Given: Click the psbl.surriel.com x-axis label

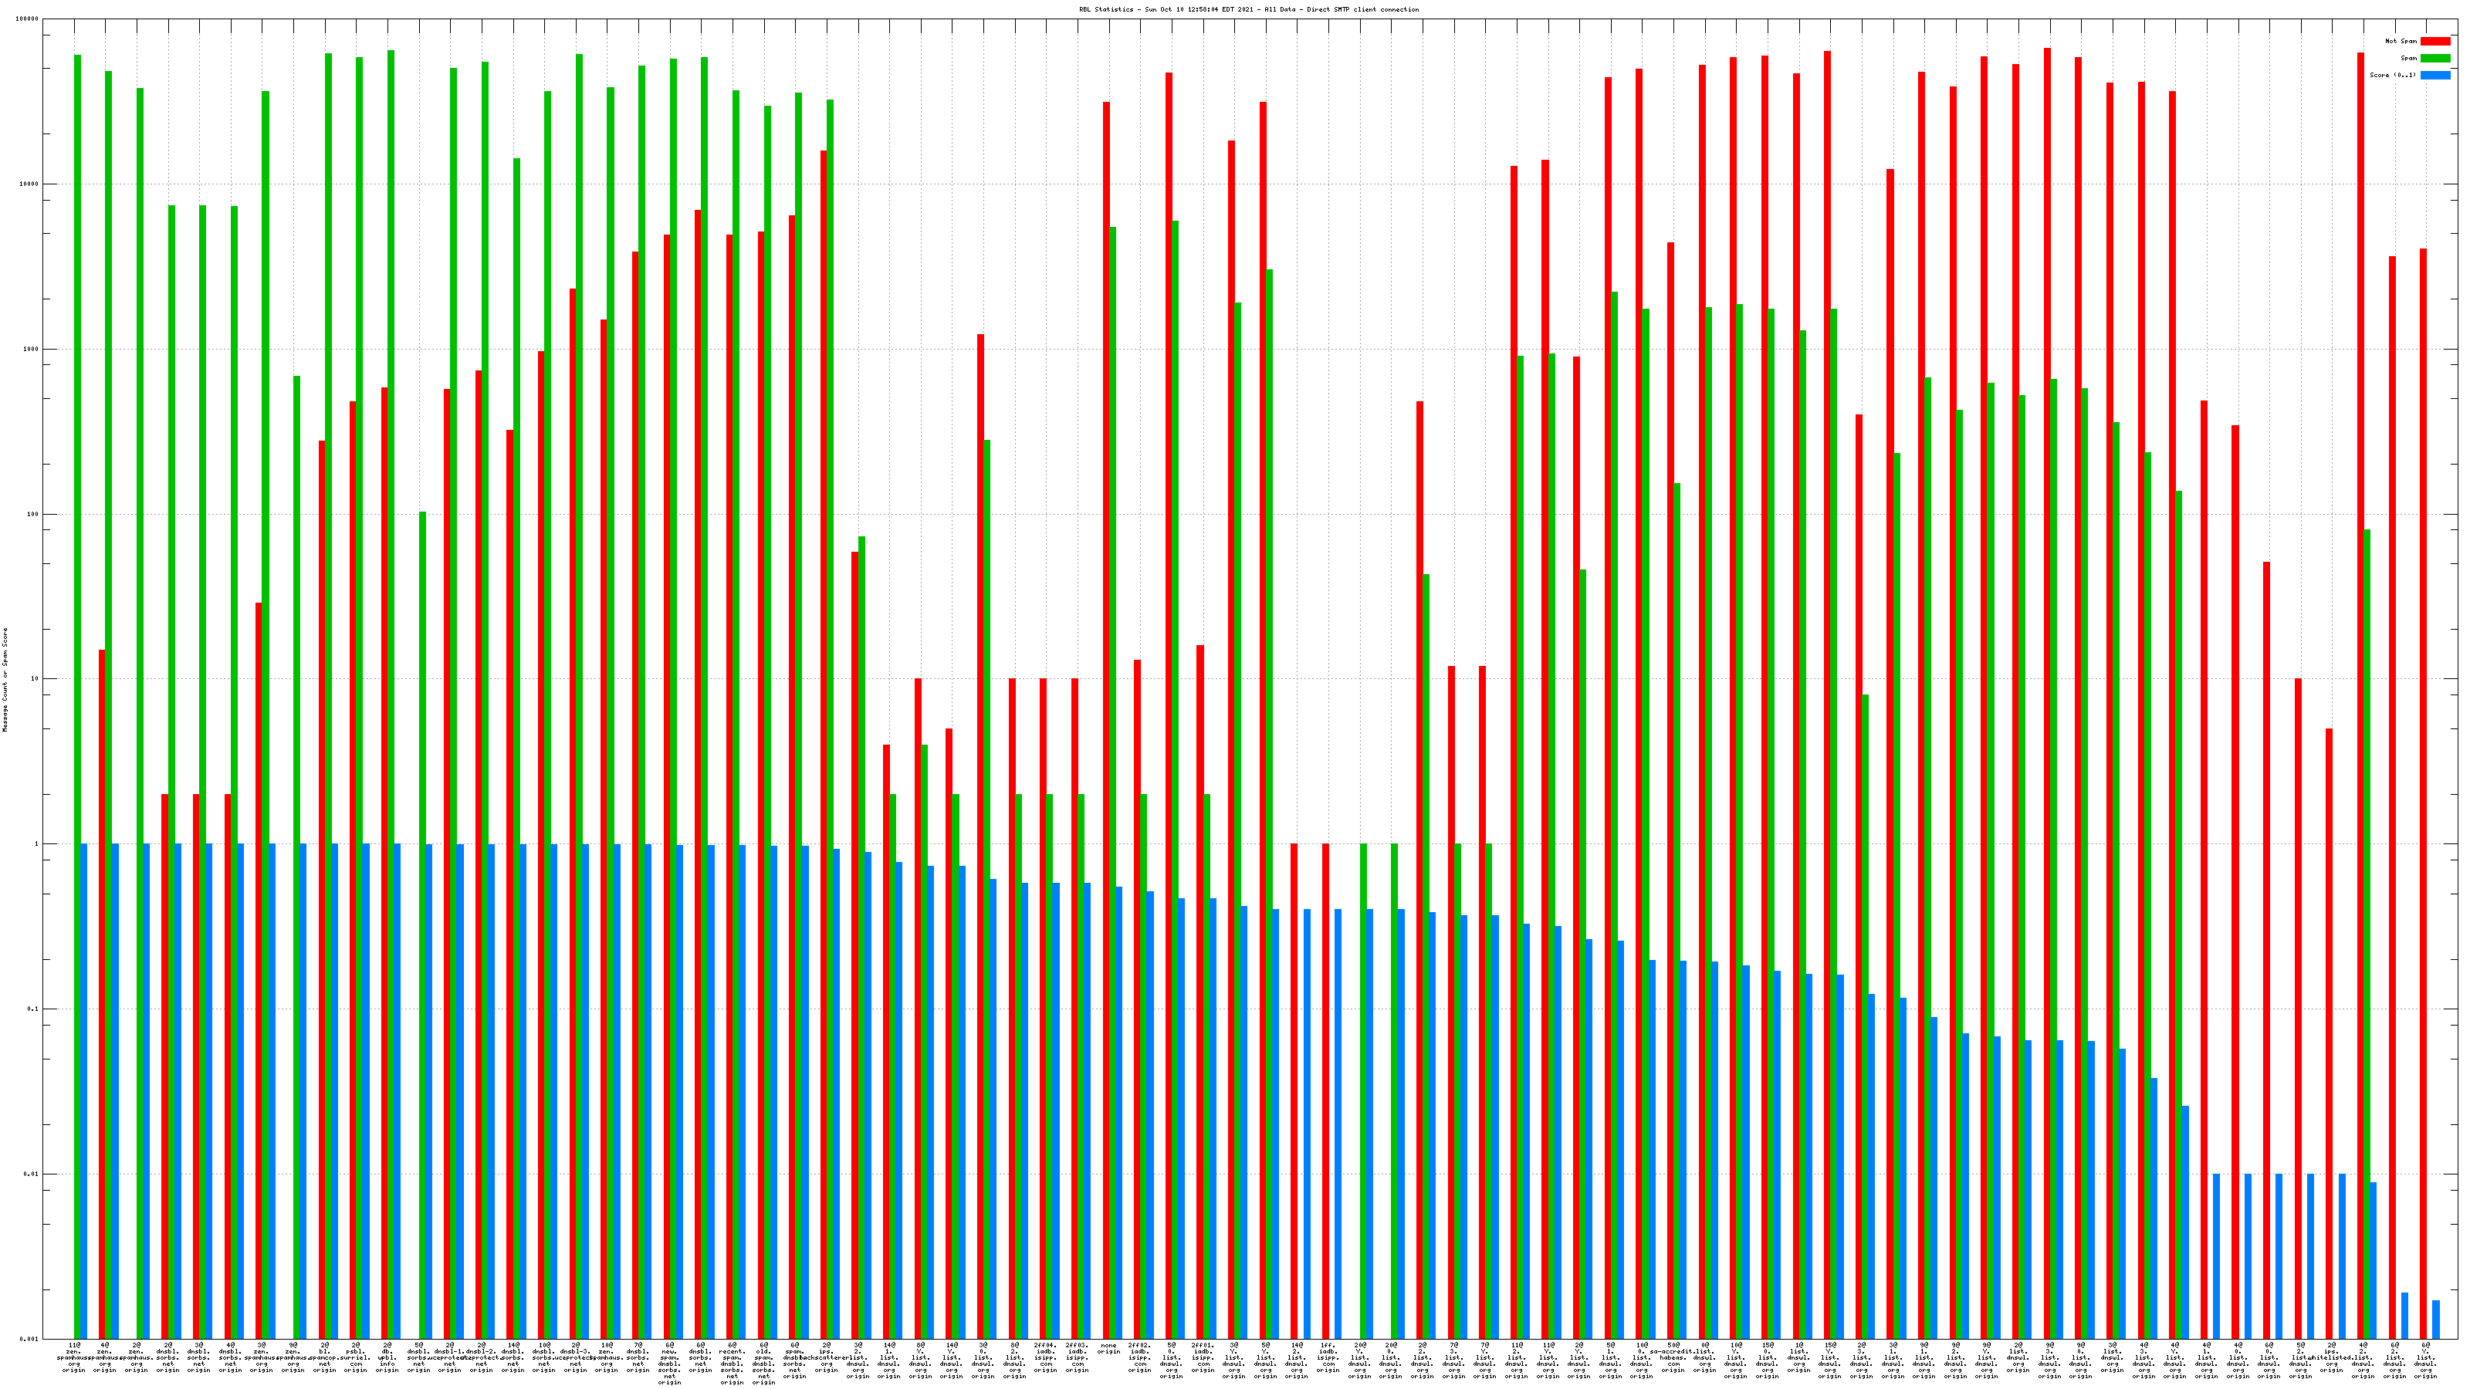Looking at the screenshot, I should point(356,1357).
